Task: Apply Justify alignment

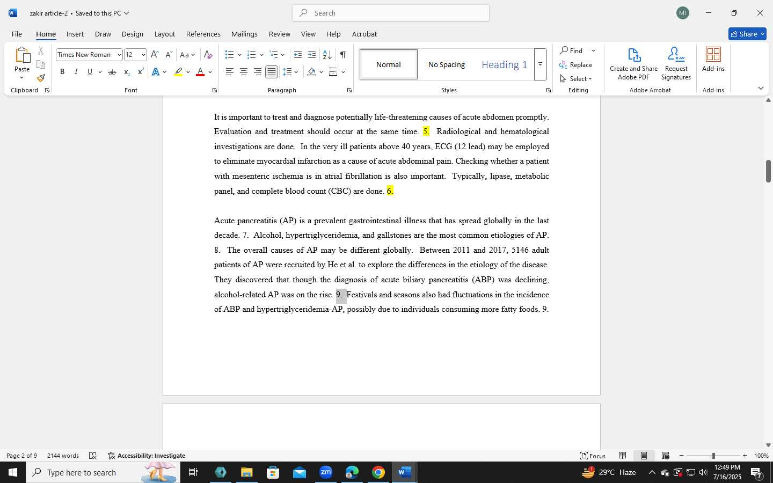Action: pos(272,72)
